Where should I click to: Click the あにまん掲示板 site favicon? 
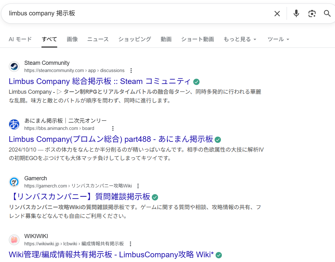(x=14, y=125)
